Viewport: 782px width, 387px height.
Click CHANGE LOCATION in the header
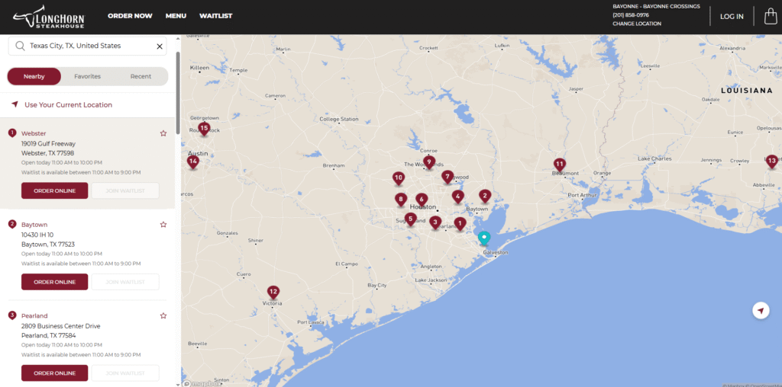pyautogui.click(x=637, y=24)
